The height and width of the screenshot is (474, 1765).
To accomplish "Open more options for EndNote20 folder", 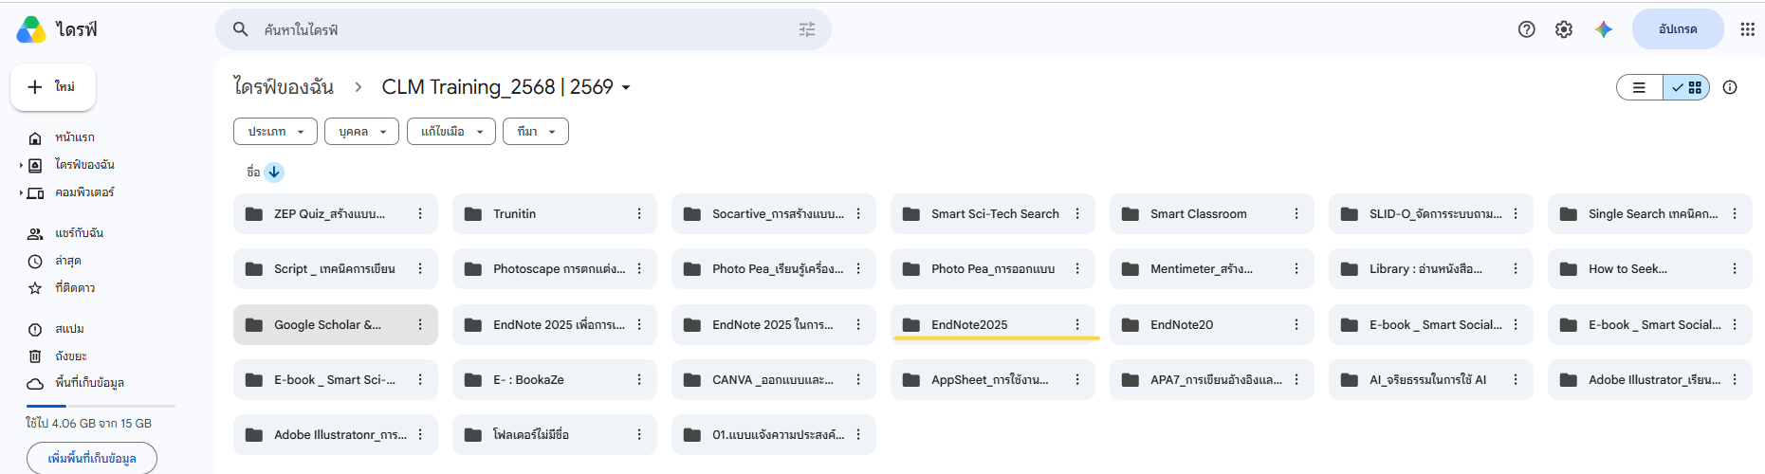I will coord(1296,324).
